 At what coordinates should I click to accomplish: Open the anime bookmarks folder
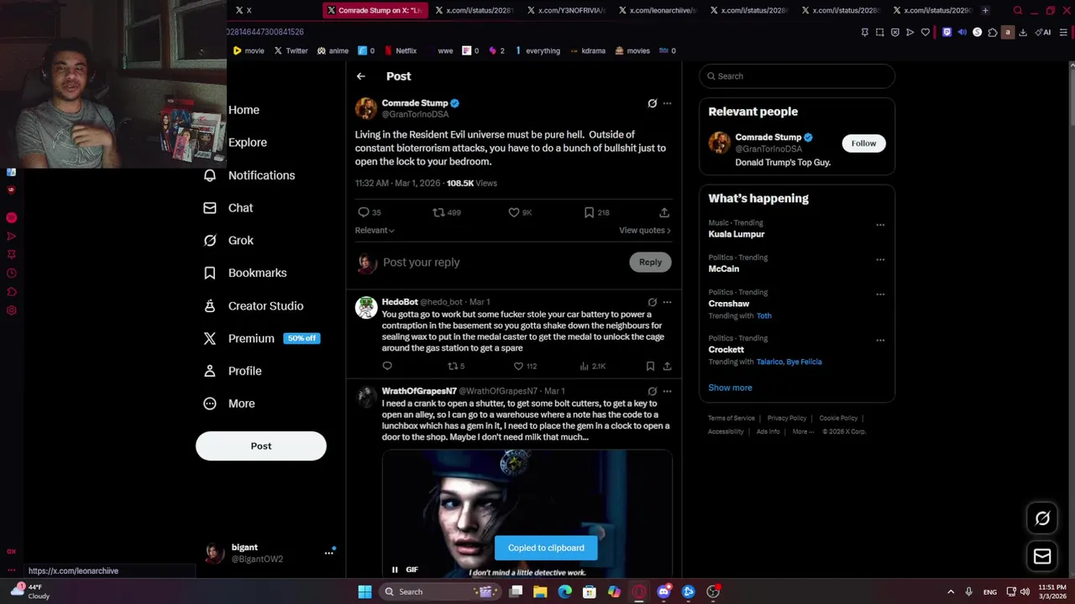click(333, 50)
